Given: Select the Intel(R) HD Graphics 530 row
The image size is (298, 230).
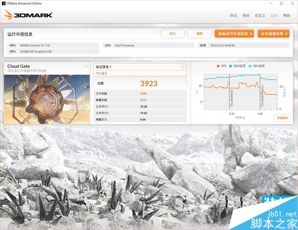Looking at the screenshot, I should click(53, 52).
